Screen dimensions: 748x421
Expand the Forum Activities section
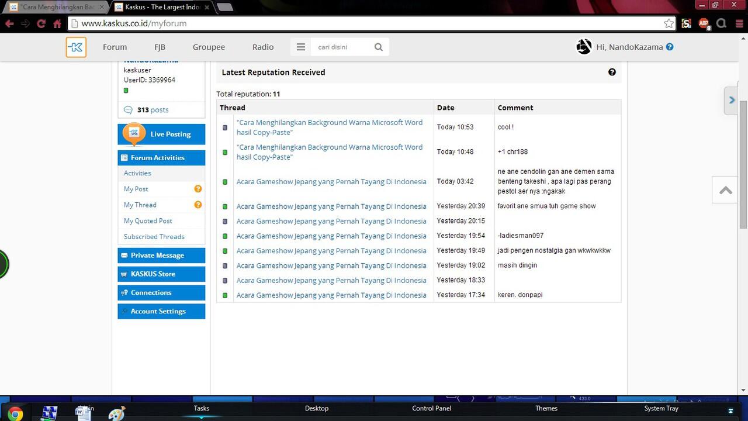(161, 158)
